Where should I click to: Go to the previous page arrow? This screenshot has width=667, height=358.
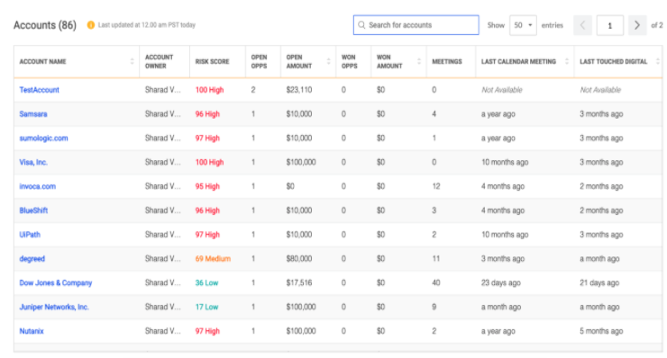[x=582, y=25]
